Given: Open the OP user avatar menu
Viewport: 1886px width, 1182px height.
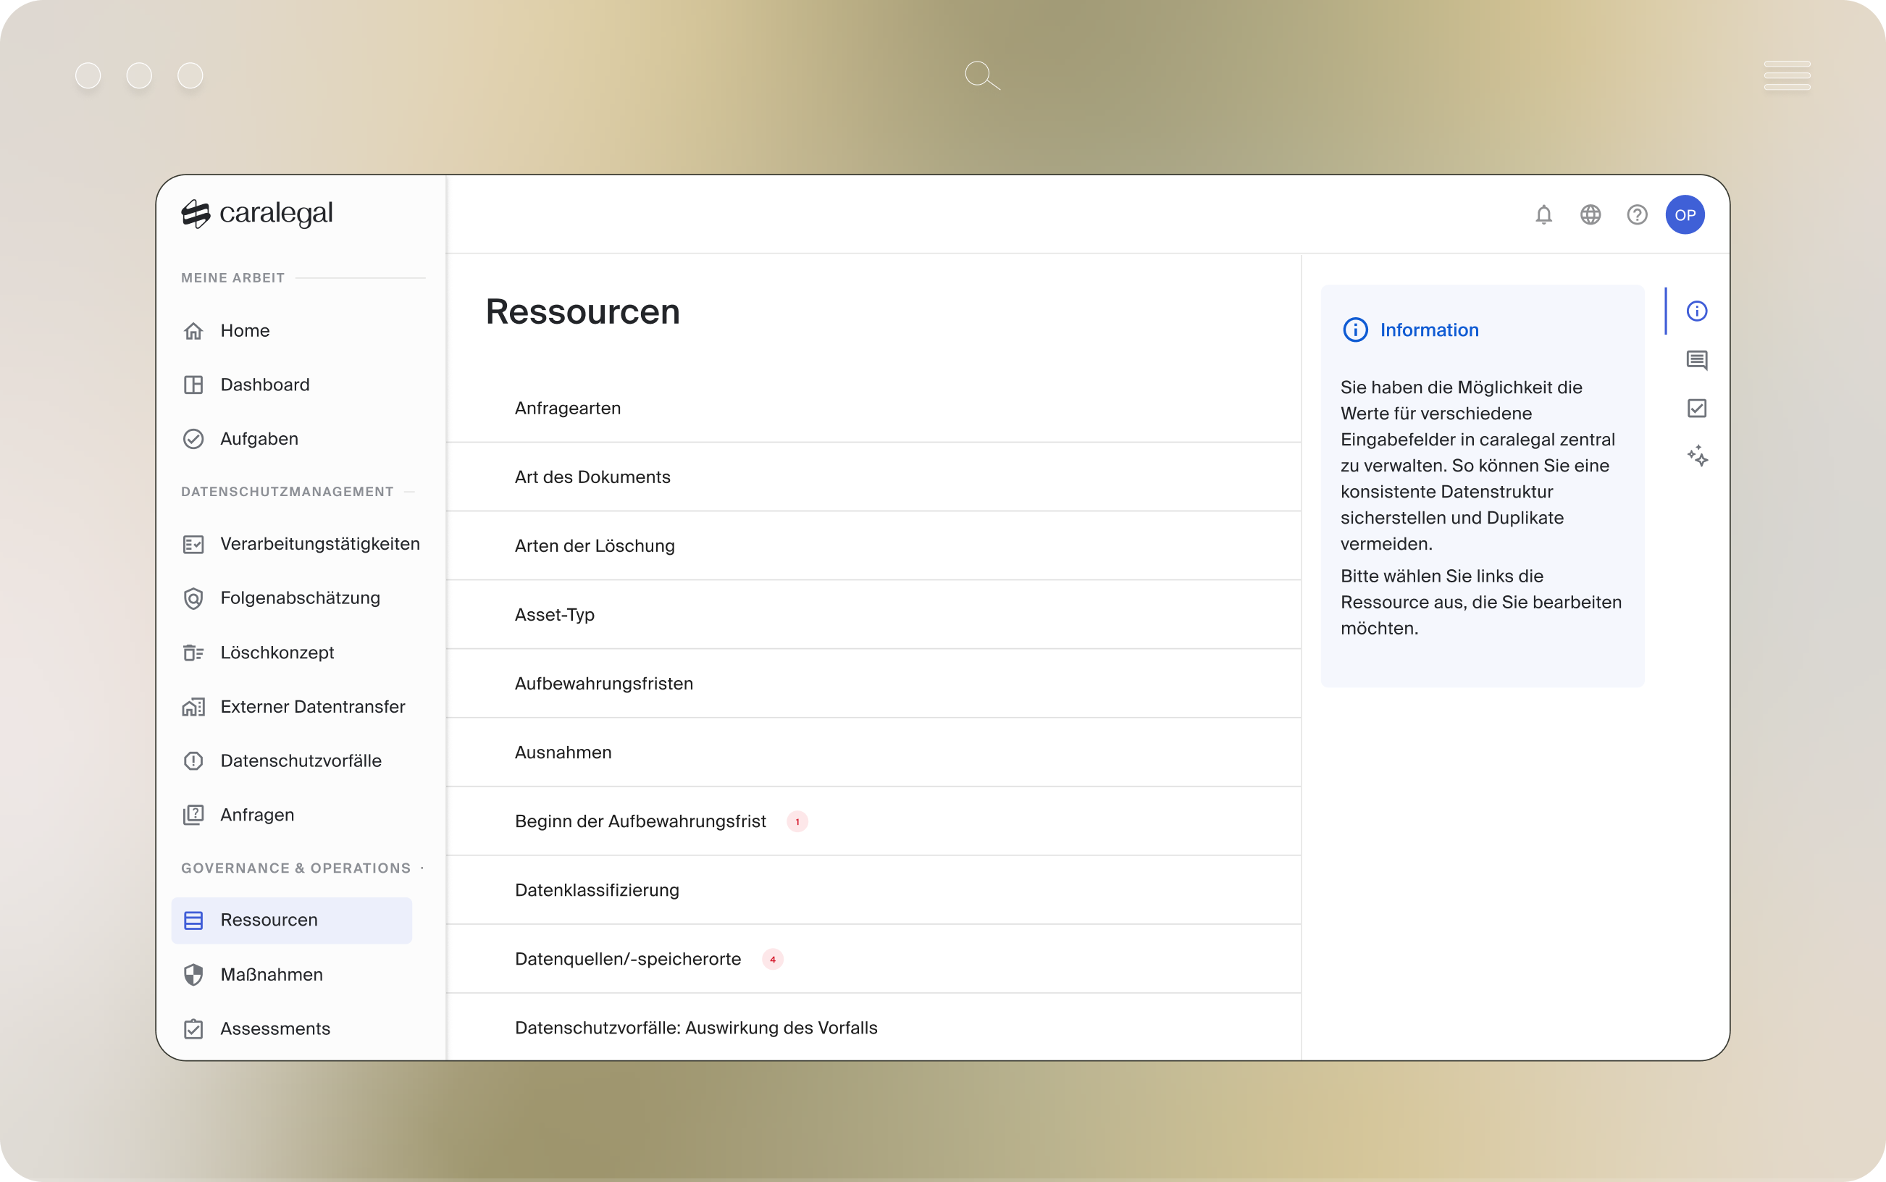Looking at the screenshot, I should coord(1686,214).
